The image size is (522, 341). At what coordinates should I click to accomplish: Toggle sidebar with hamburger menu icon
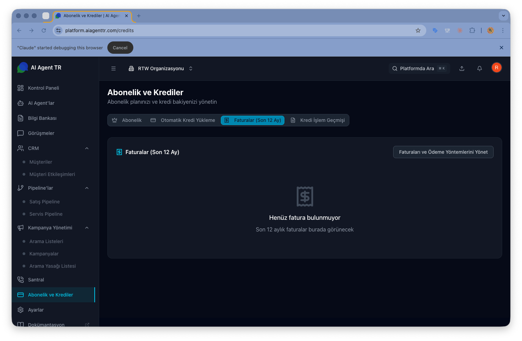113,68
